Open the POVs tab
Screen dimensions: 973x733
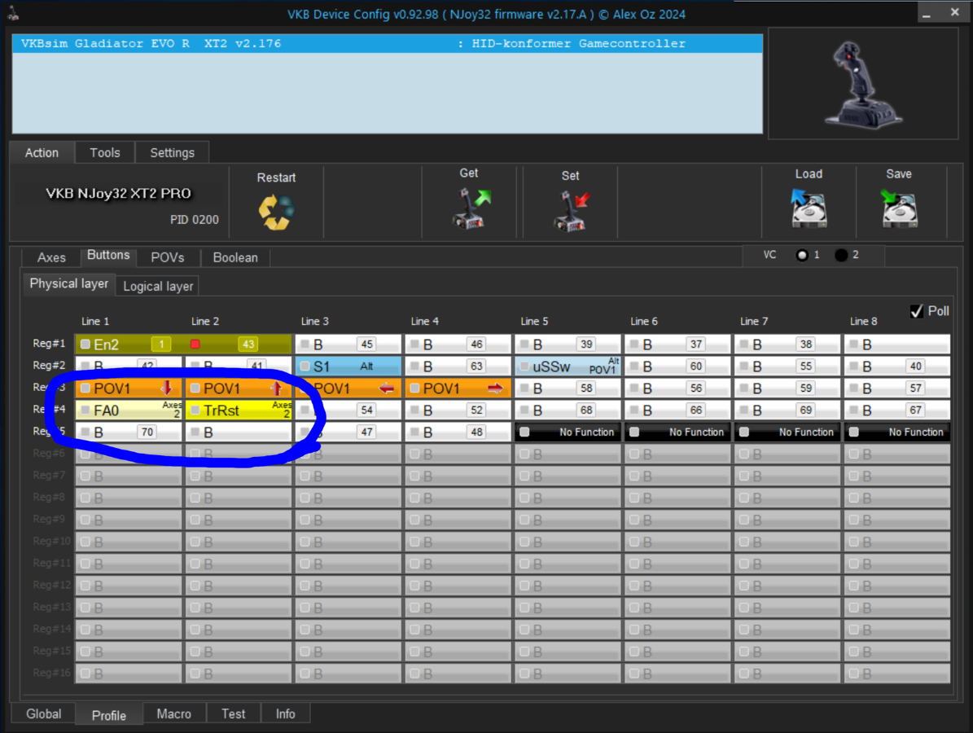(168, 257)
